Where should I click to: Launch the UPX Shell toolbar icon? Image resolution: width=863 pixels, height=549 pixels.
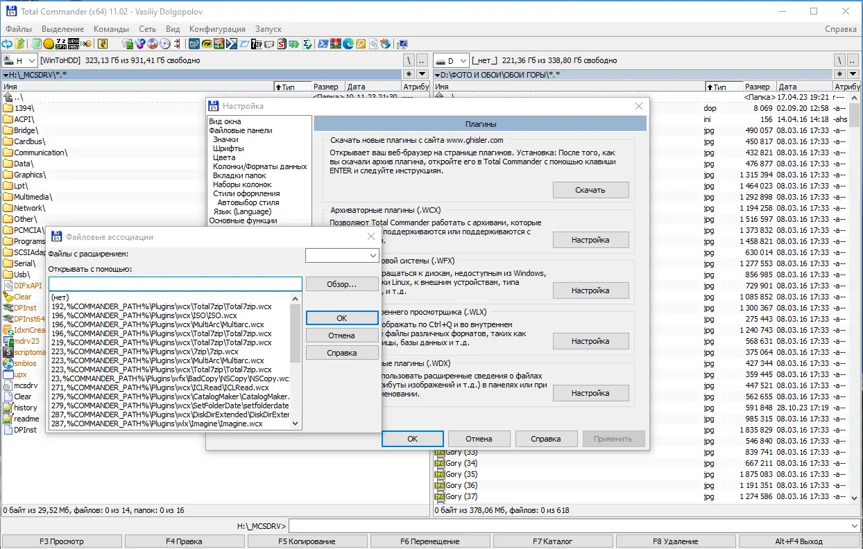74,44
